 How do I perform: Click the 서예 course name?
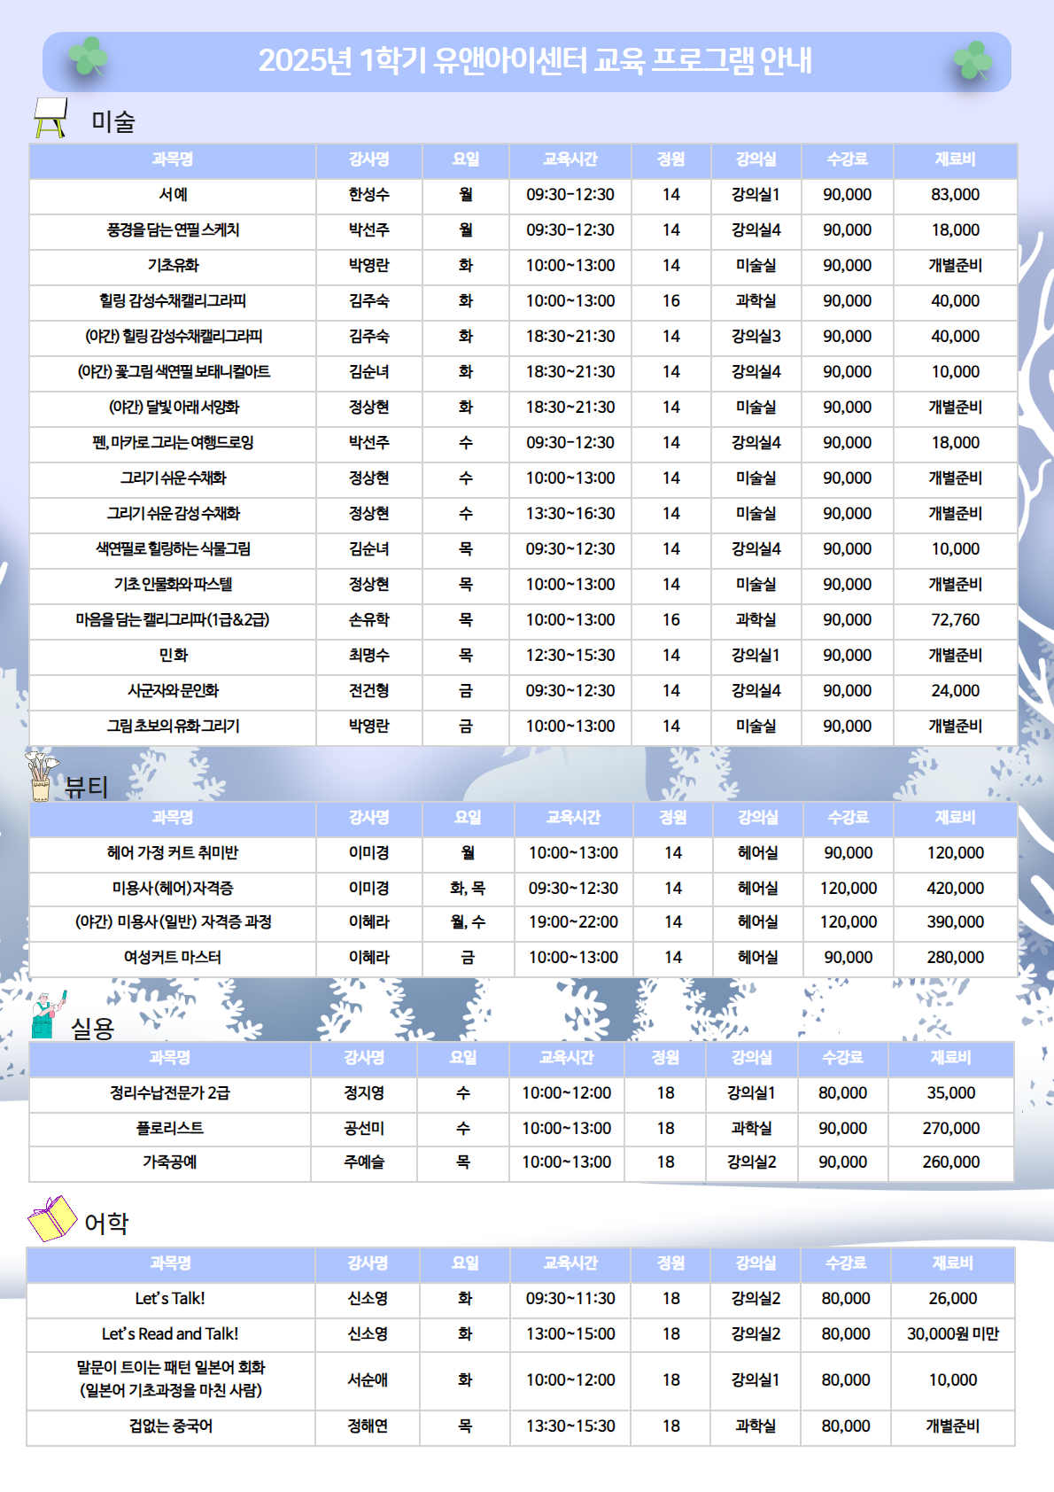(173, 195)
